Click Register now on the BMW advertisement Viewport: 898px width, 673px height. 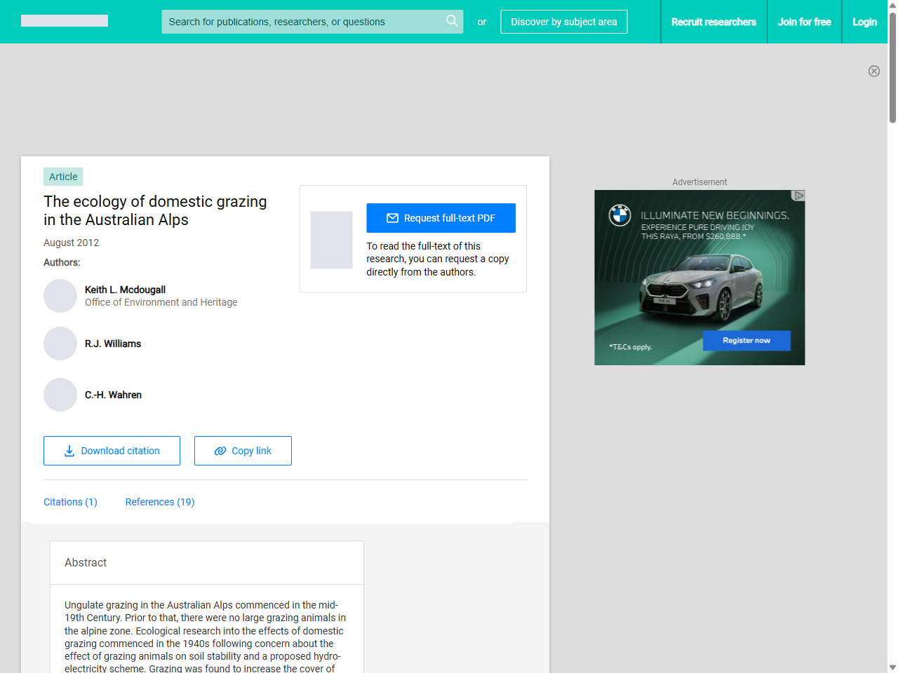746,340
